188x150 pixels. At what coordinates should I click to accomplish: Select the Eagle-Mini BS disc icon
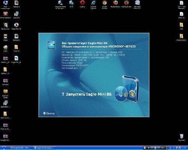coord(16,26)
